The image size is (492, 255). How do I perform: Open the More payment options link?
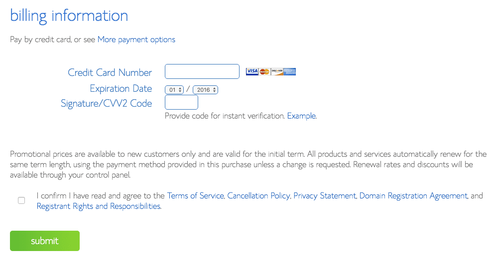point(136,40)
